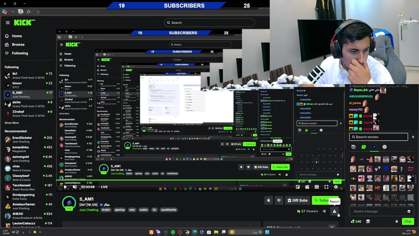This screenshot has height=236, width=419.
Task: Open the browser Copilot icon
Action: point(5,11)
